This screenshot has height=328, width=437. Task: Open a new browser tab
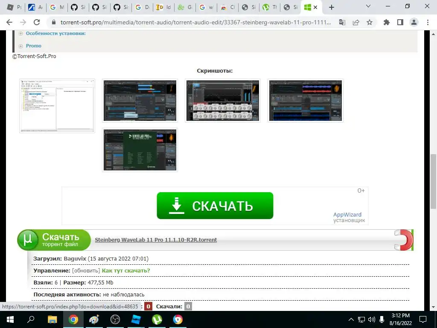coord(331,8)
